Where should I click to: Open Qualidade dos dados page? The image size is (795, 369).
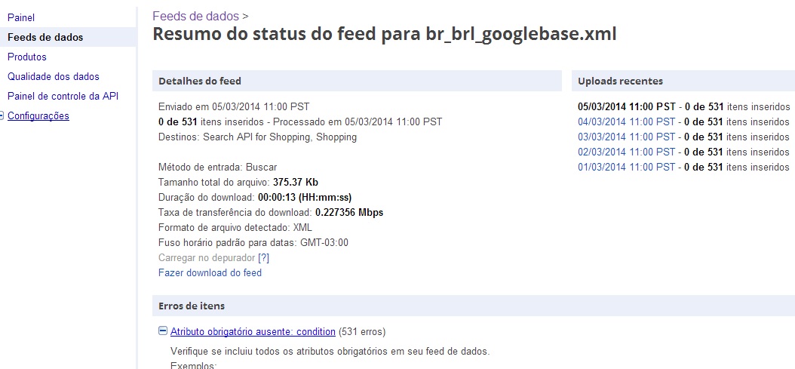click(54, 76)
